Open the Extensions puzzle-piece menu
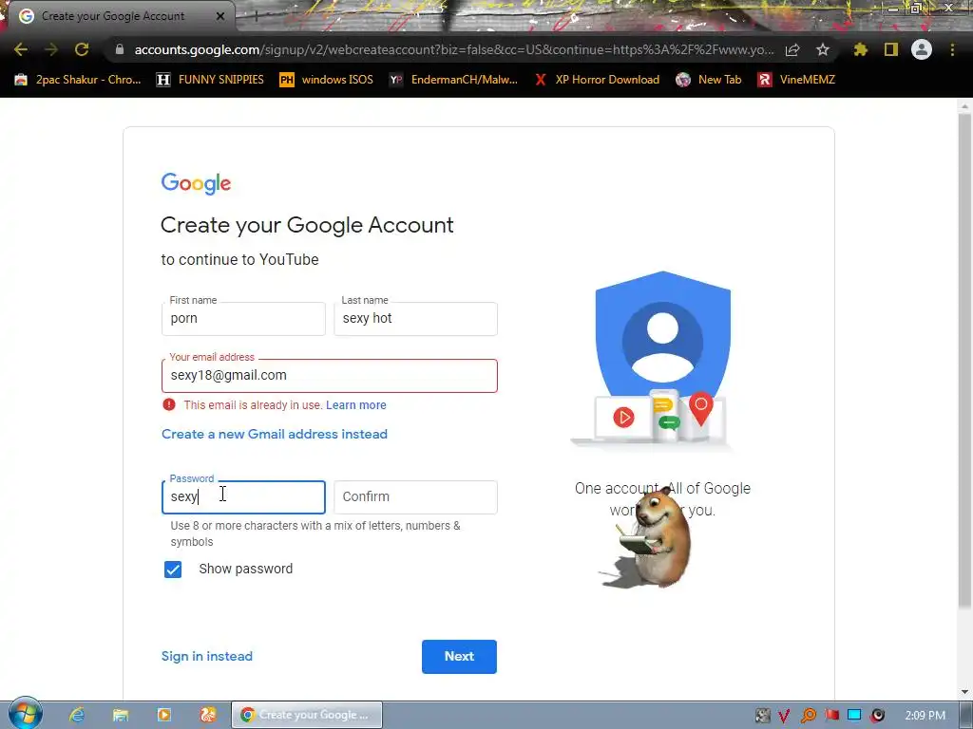Screen dimensions: 973x729 point(860,49)
